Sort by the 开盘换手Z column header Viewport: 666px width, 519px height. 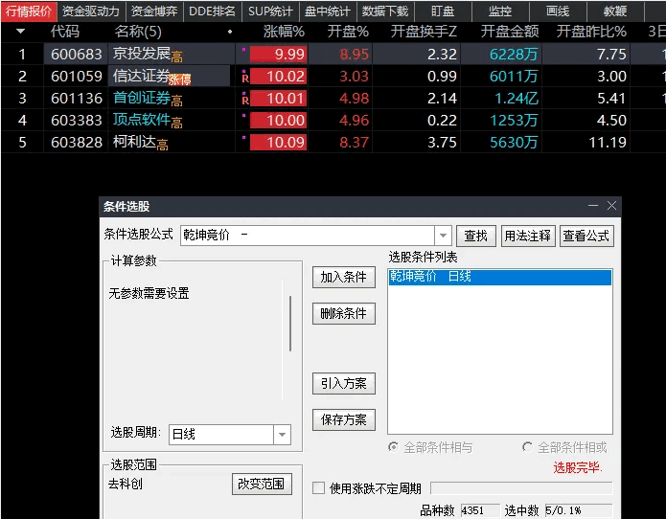[424, 32]
